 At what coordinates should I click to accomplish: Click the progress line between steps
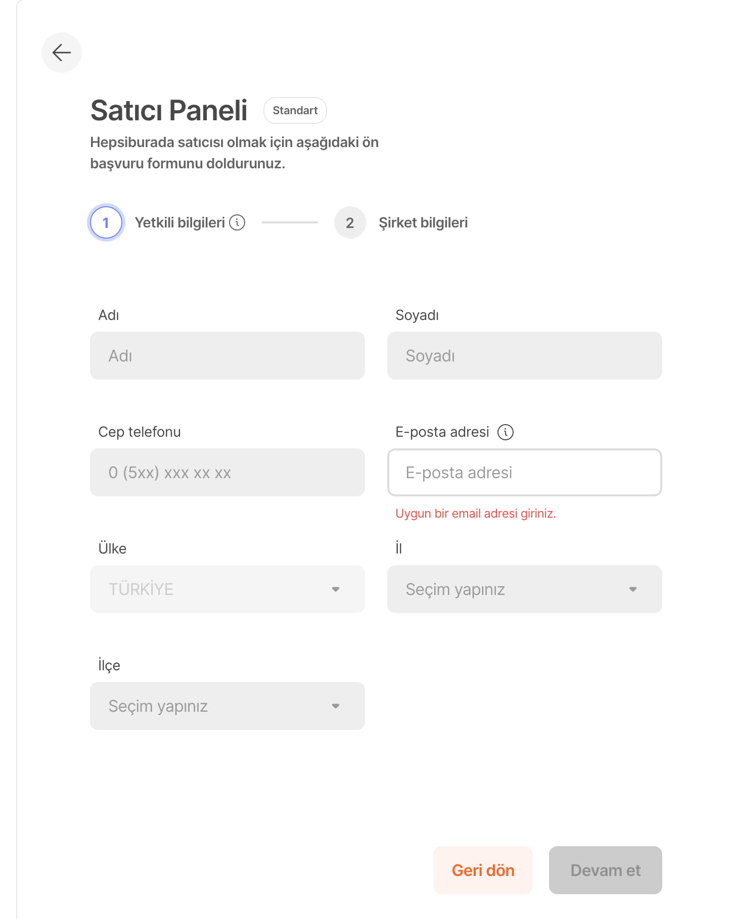290,222
